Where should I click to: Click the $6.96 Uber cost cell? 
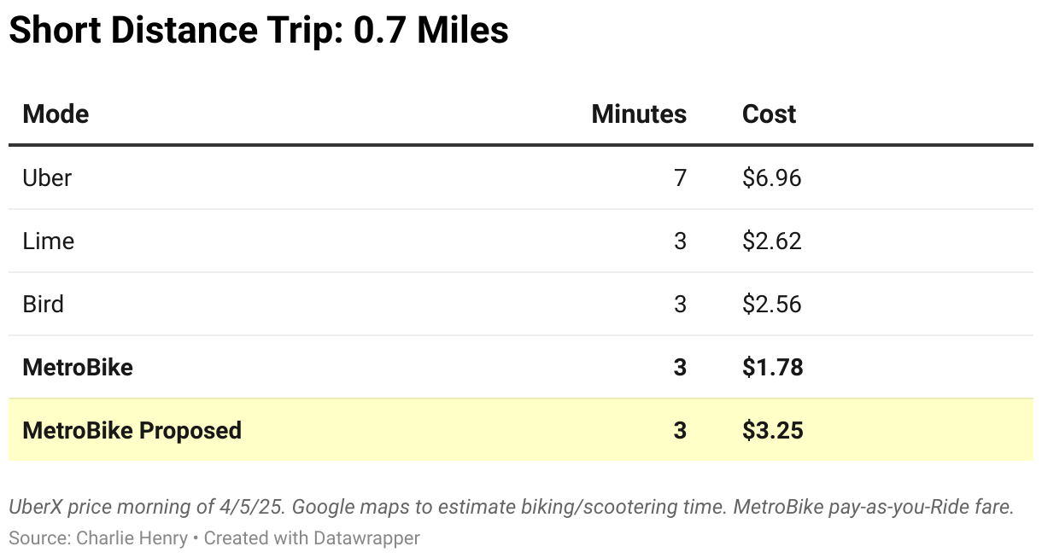pyautogui.click(x=772, y=178)
